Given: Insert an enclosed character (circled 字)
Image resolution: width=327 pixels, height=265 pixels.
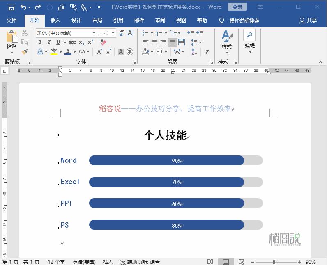Looking at the screenshot, I should [130, 52].
